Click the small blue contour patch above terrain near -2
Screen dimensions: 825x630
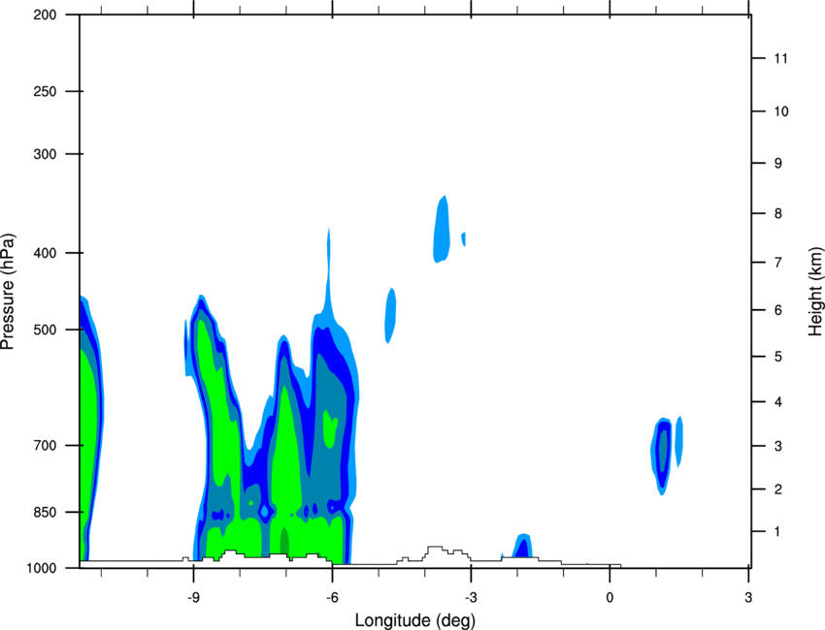[x=522, y=547]
